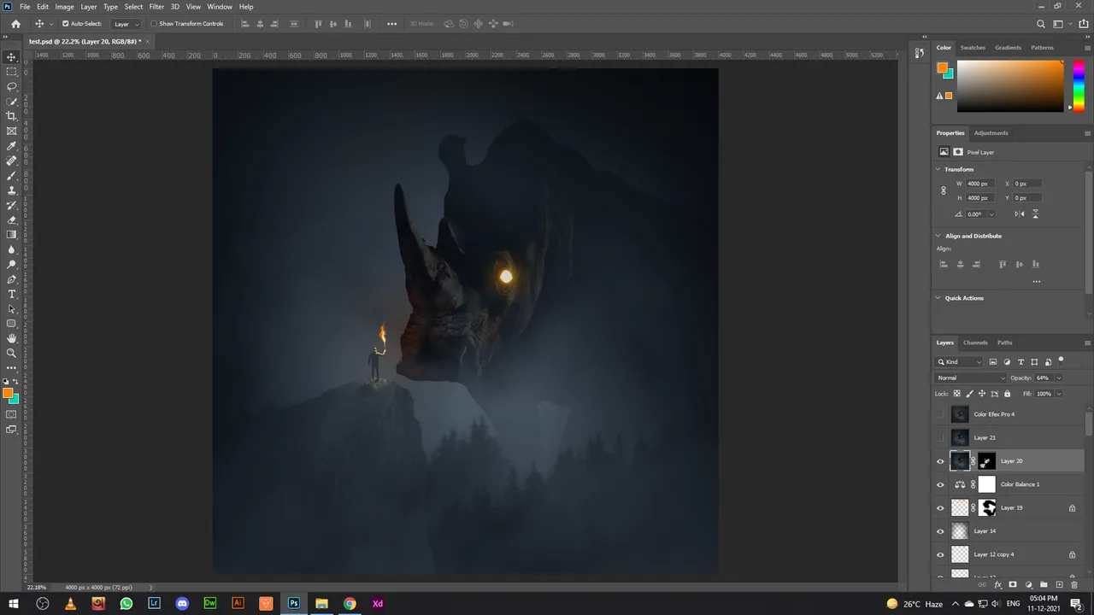Select the Zoom tool
This screenshot has height=615, width=1094.
(x=11, y=353)
